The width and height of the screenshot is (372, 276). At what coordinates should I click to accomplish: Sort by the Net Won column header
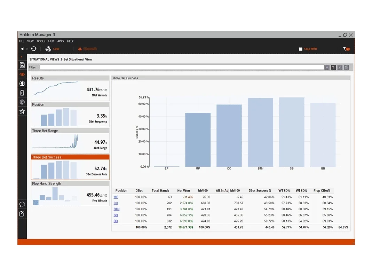[183, 191]
